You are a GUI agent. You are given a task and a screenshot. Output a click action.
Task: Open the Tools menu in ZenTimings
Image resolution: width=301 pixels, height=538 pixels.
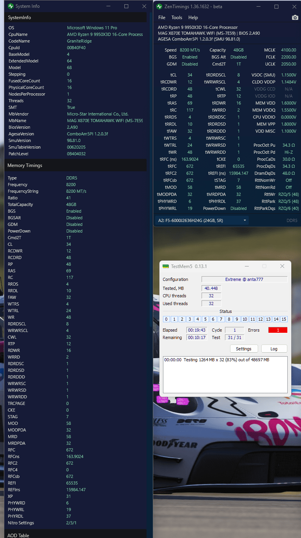[177, 18]
